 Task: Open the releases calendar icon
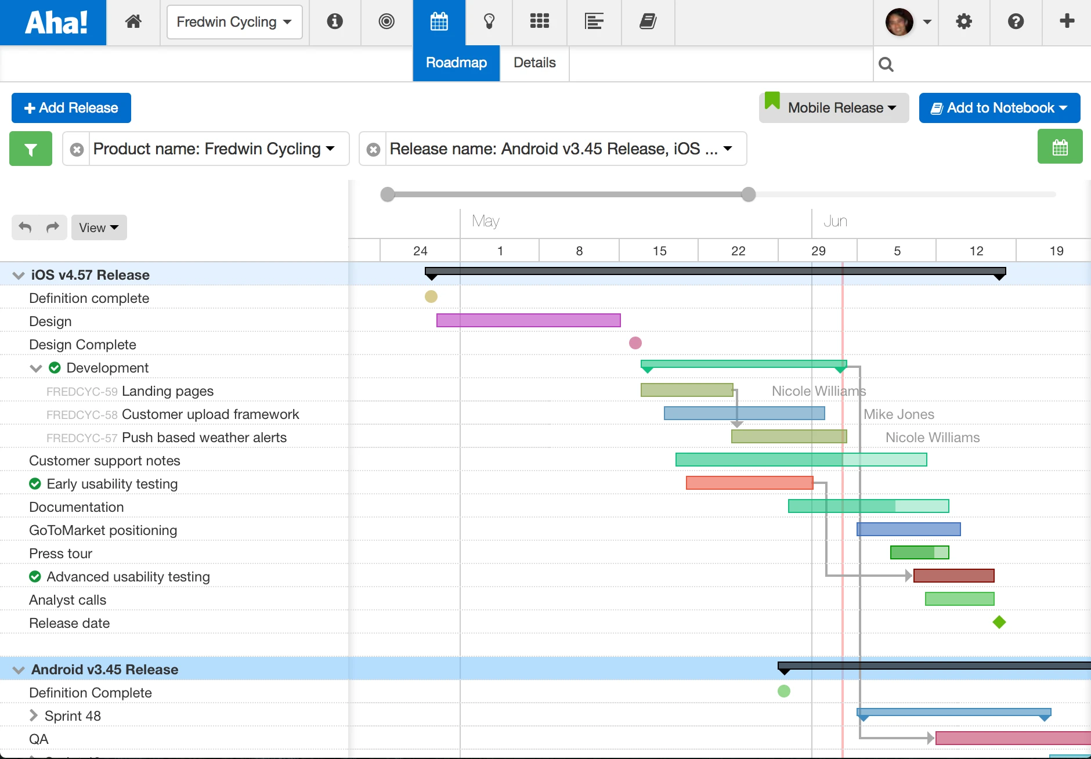click(x=439, y=21)
